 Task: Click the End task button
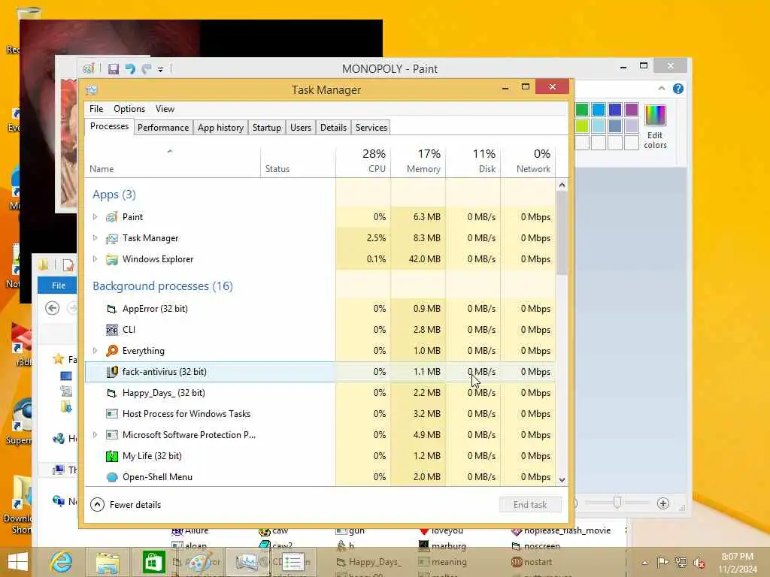coord(530,504)
